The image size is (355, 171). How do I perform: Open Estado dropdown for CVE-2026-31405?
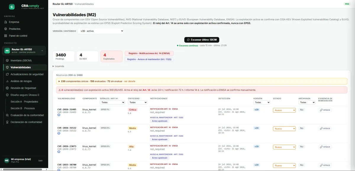click(x=284, y=110)
